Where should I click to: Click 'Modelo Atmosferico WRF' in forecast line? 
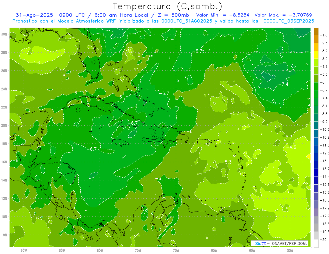click(x=87, y=21)
